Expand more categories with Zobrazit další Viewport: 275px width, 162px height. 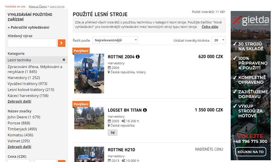click(20, 101)
